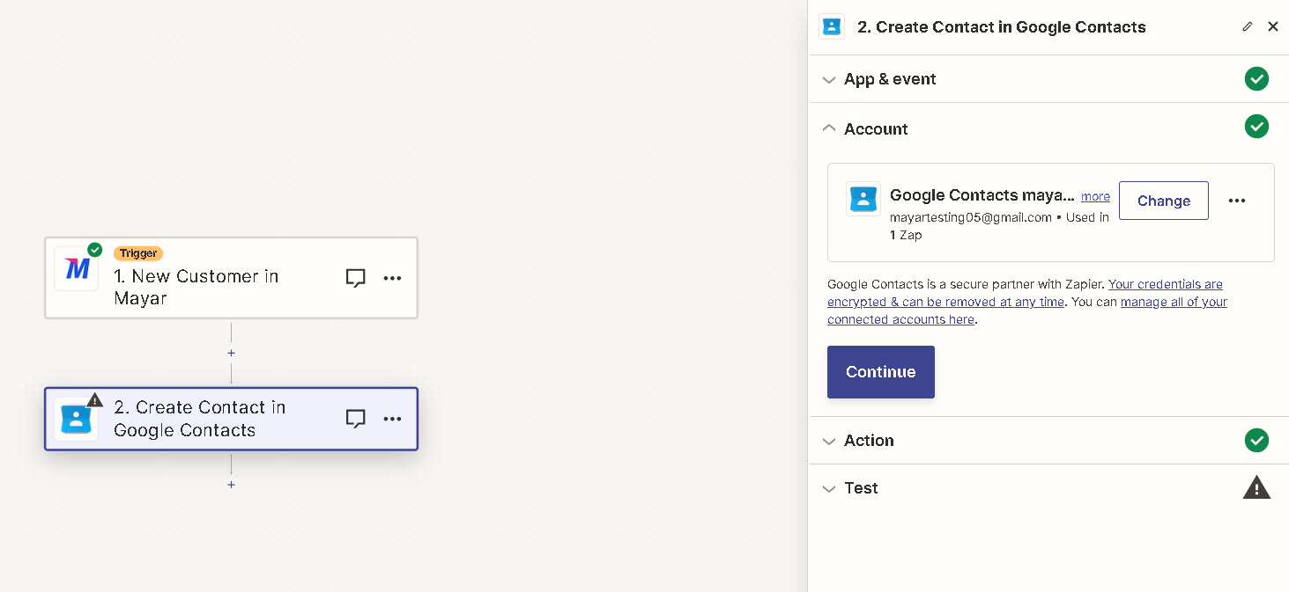Click 'Google Contacts maya...' account name
Screen dimensions: 1289x592
point(982,195)
